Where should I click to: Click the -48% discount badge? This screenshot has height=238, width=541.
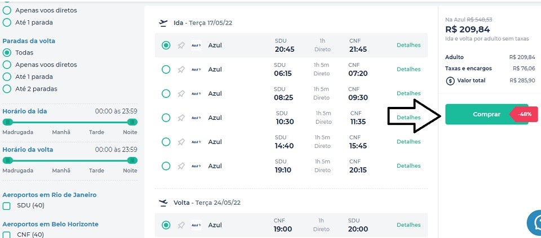(x=525, y=114)
